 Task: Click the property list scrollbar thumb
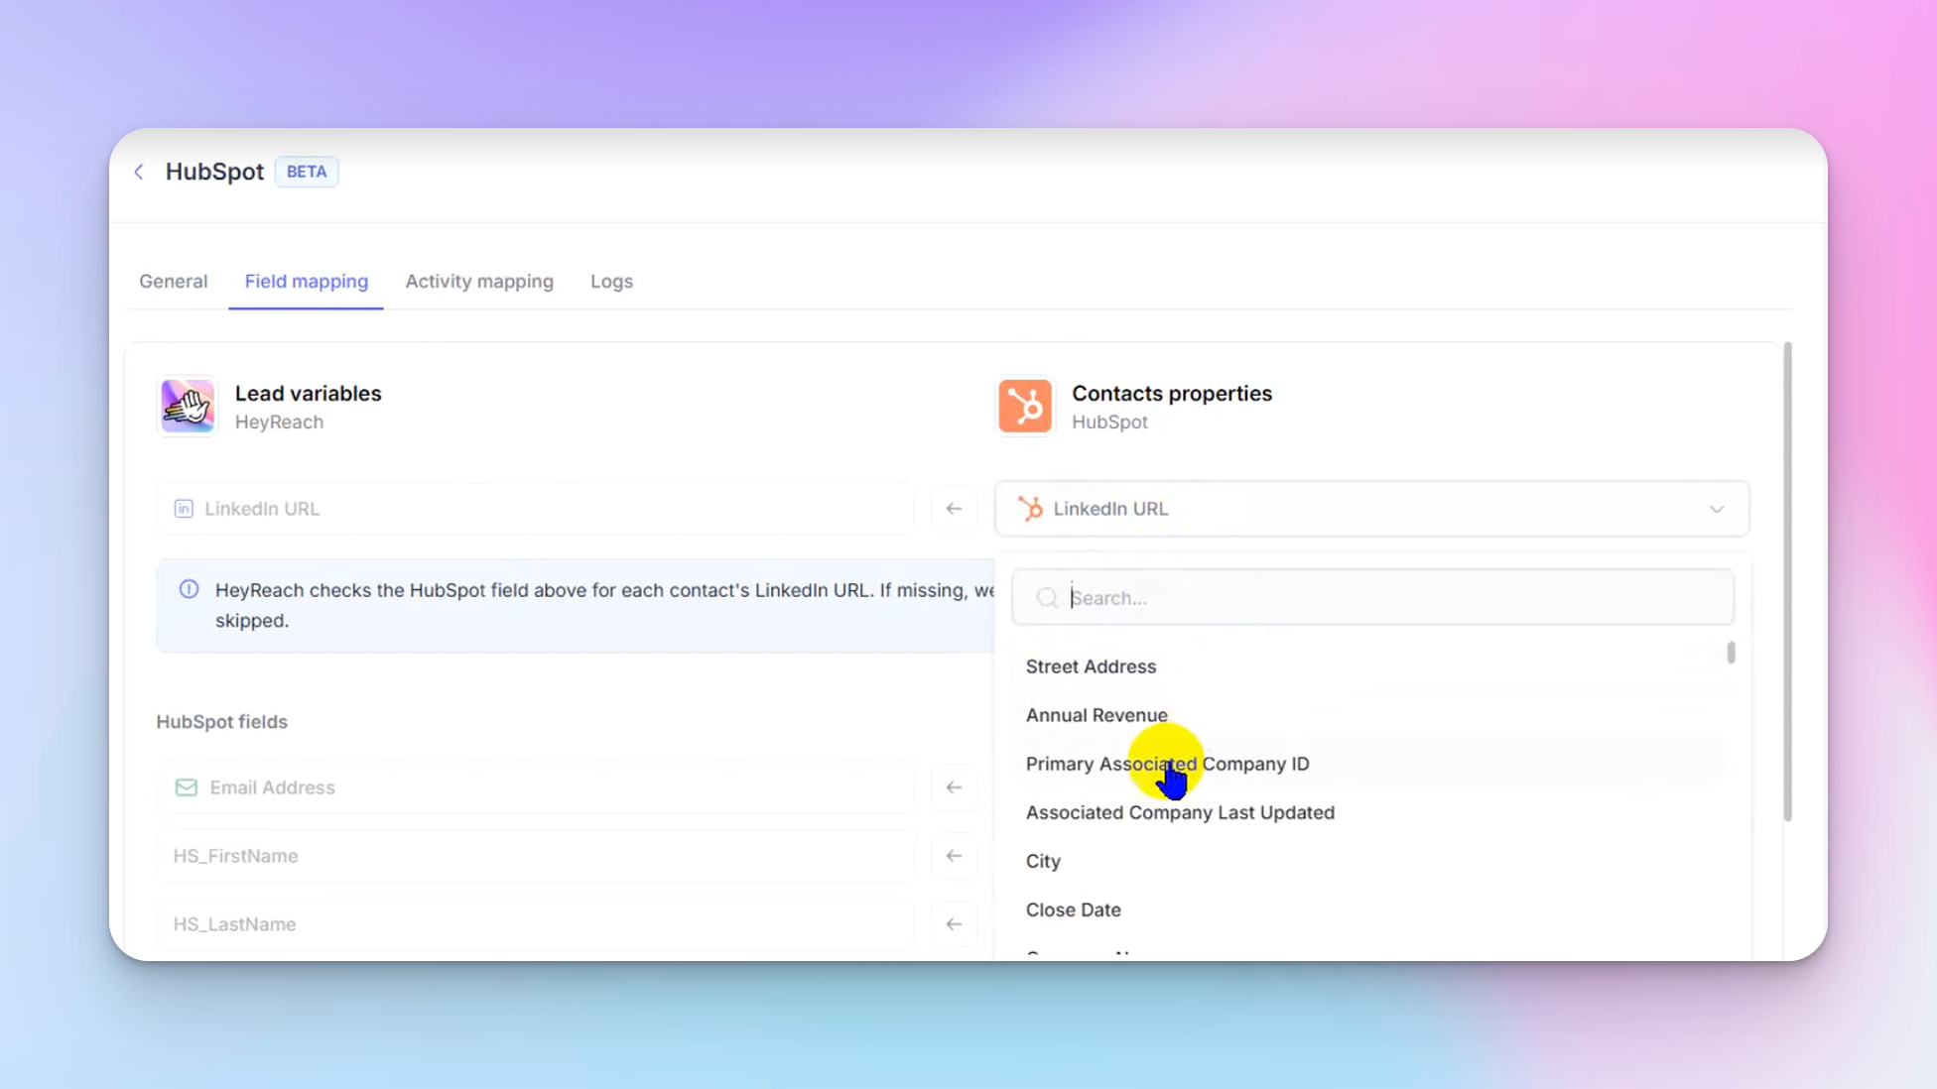(1731, 653)
